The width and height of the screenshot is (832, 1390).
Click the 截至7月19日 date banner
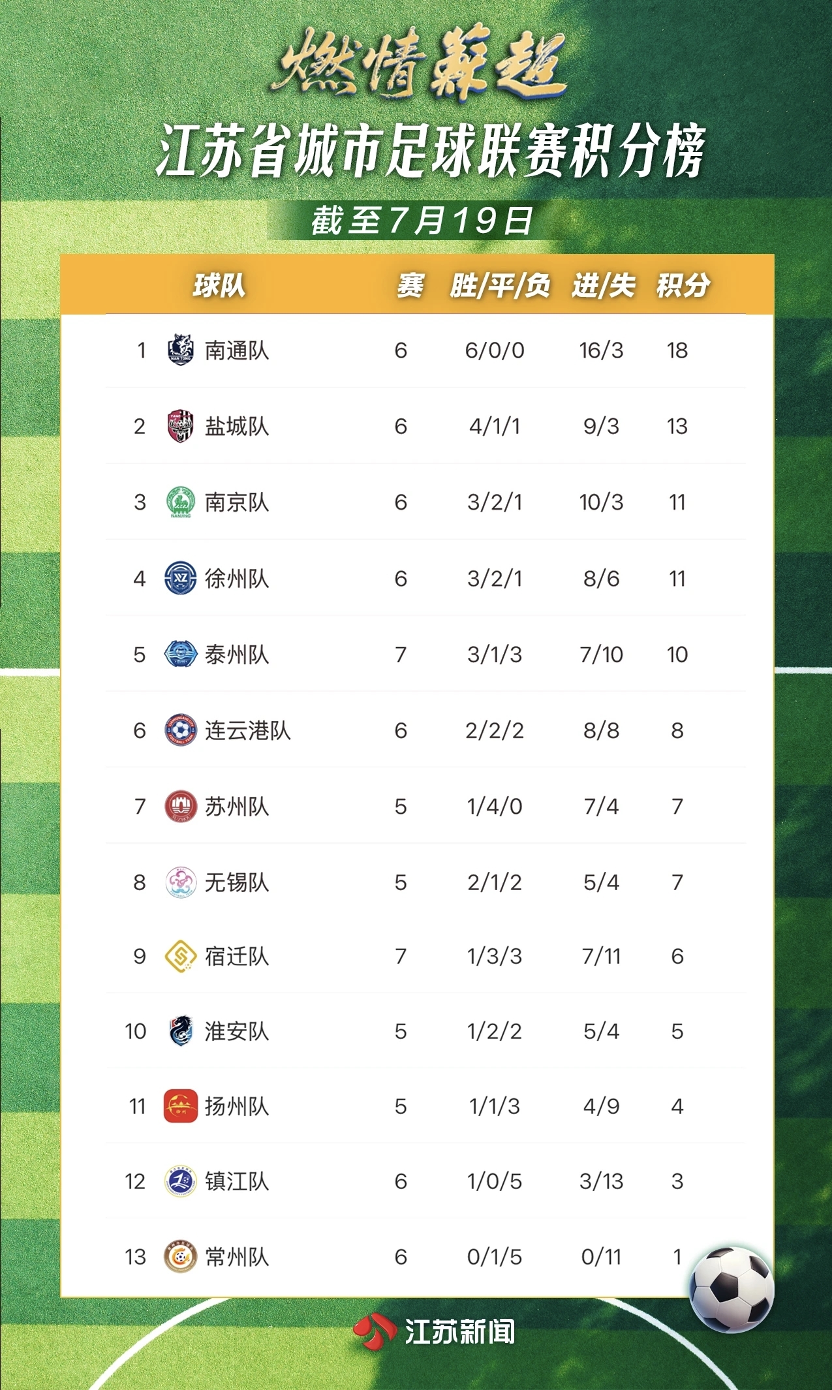point(422,221)
